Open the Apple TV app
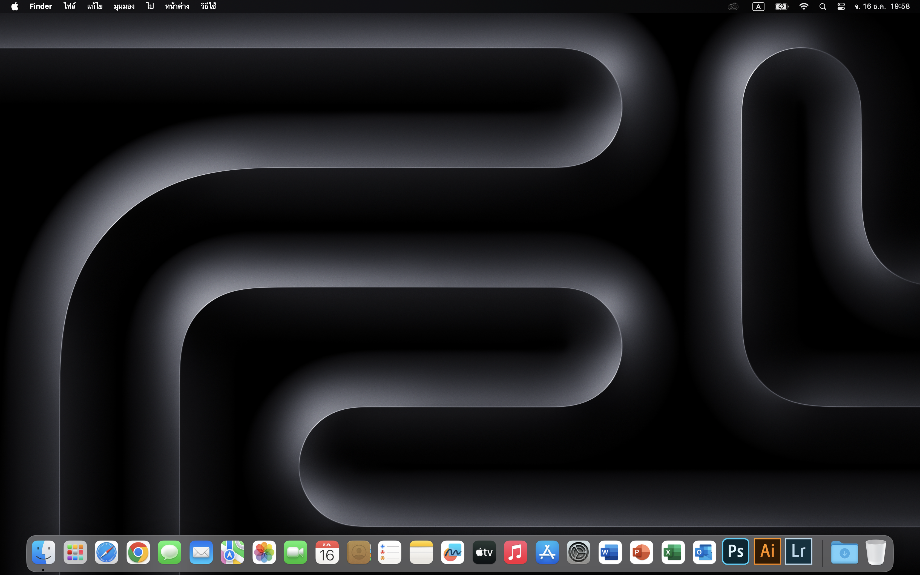The height and width of the screenshot is (575, 920). (x=484, y=552)
